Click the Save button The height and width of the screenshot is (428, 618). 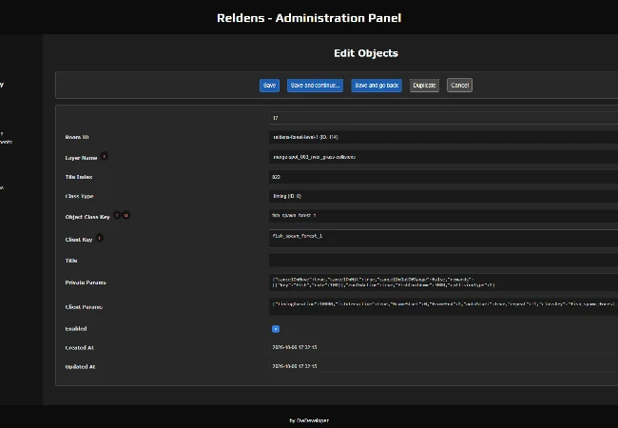click(x=269, y=86)
